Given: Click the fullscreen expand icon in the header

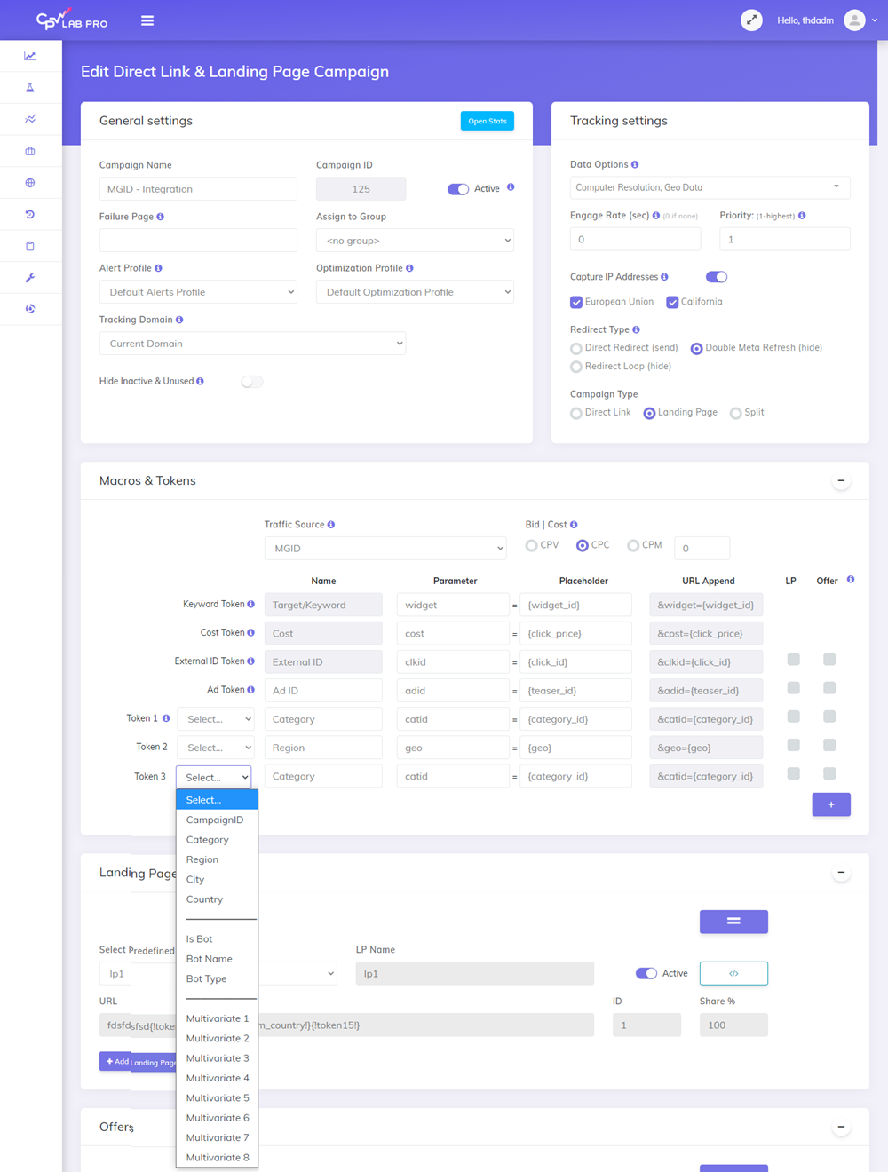Looking at the screenshot, I should pos(751,20).
